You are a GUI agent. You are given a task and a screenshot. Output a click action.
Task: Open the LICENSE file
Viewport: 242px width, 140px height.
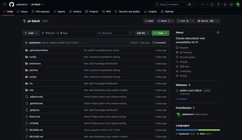point(34,123)
